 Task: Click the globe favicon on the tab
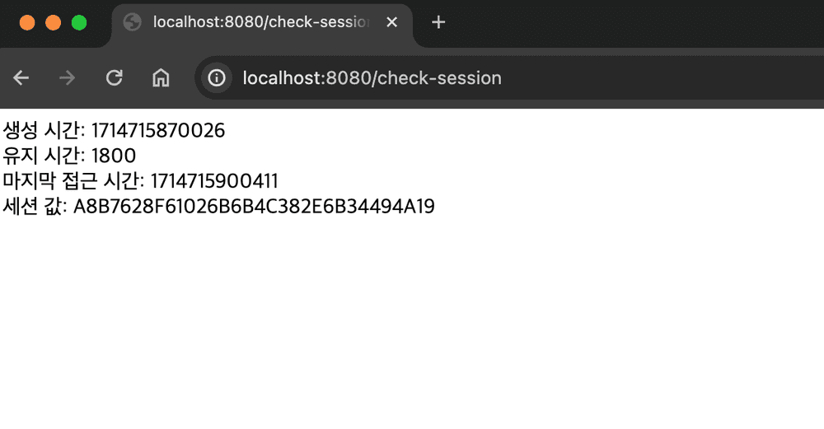pyautogui.click(x=133, y=22)
